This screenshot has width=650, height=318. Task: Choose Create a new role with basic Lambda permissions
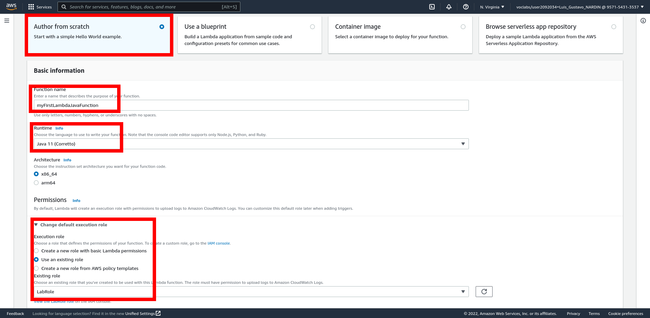pos(36,251)
